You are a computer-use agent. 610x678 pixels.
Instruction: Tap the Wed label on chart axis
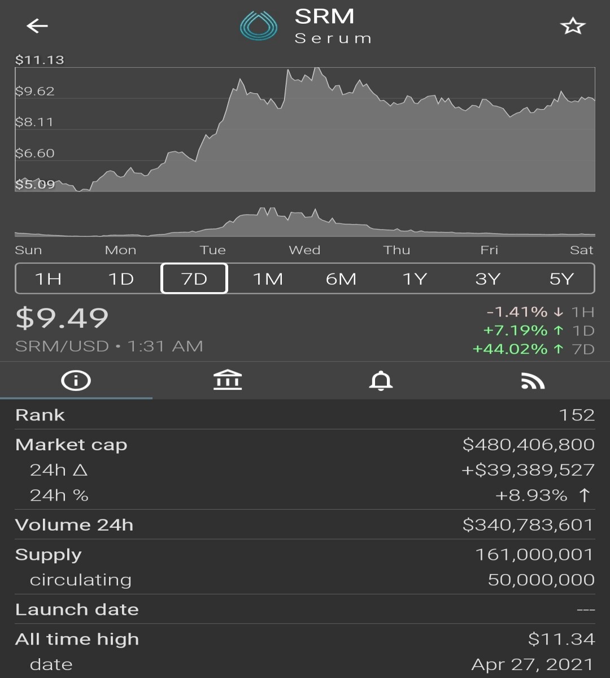click(x=304, y=250)
